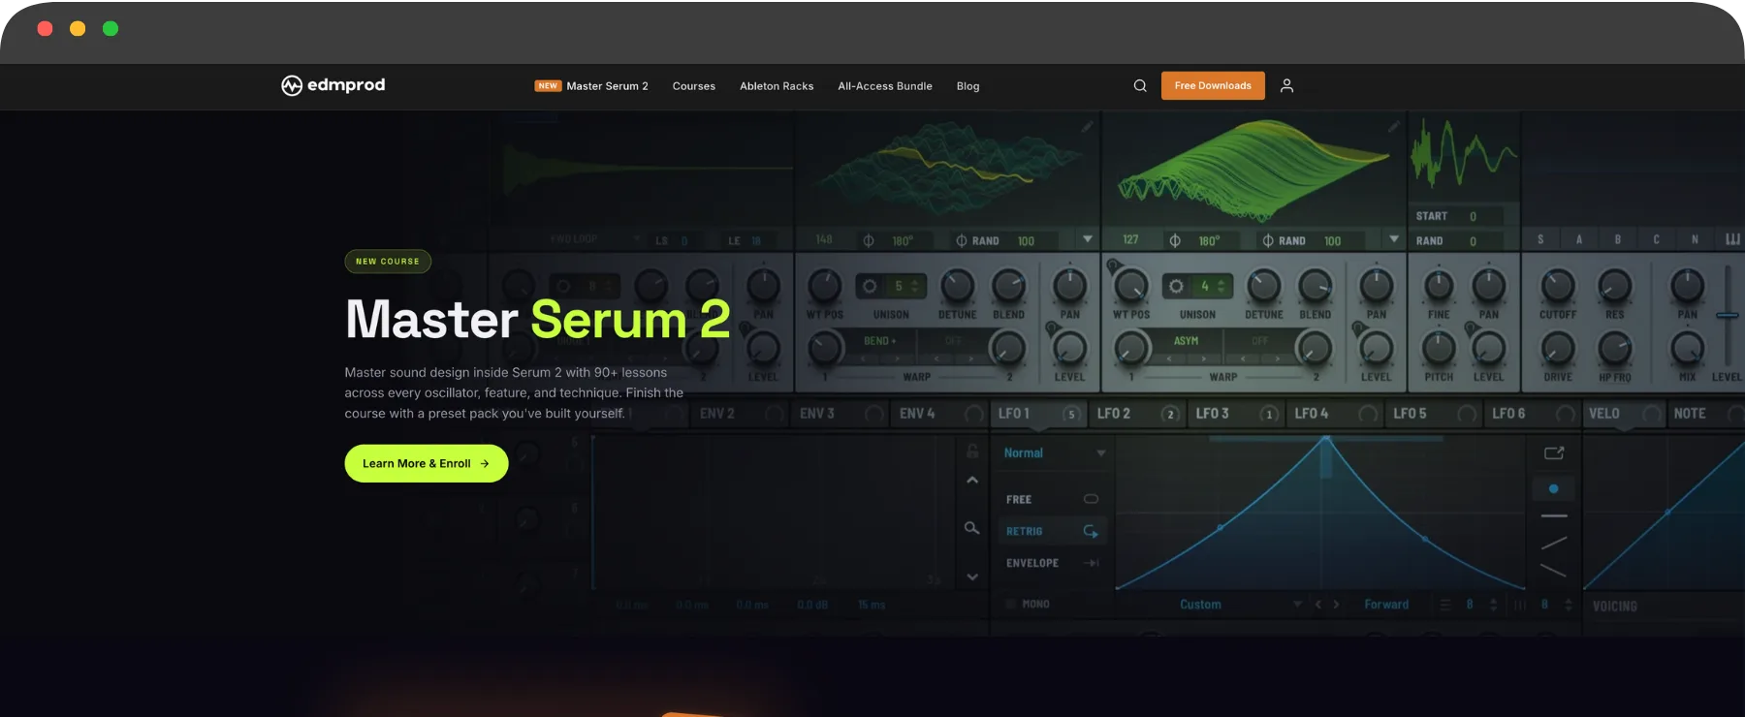The height and width of the screenshot is (717, 1745).
Task: Click the blue LEVEL slider handle at far right
Action: point(1727,315)
